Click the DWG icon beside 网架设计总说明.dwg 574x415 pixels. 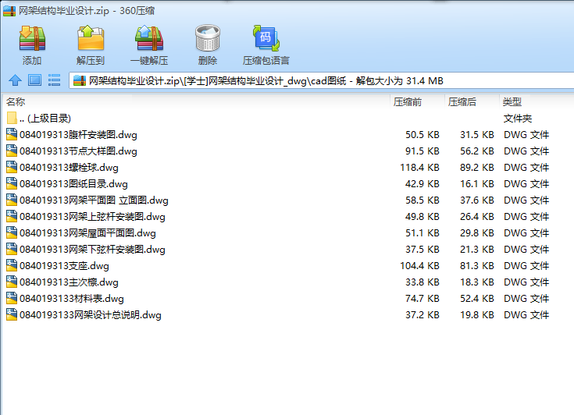(12, 315)
